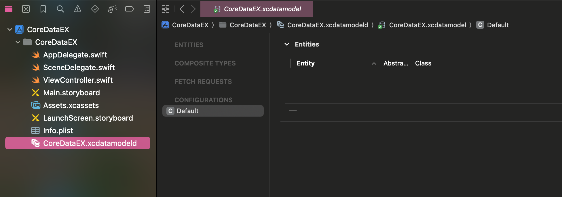The width and height of the screenshot is (562, 197).
Task: Select the Default configuration
Action: 213,111
